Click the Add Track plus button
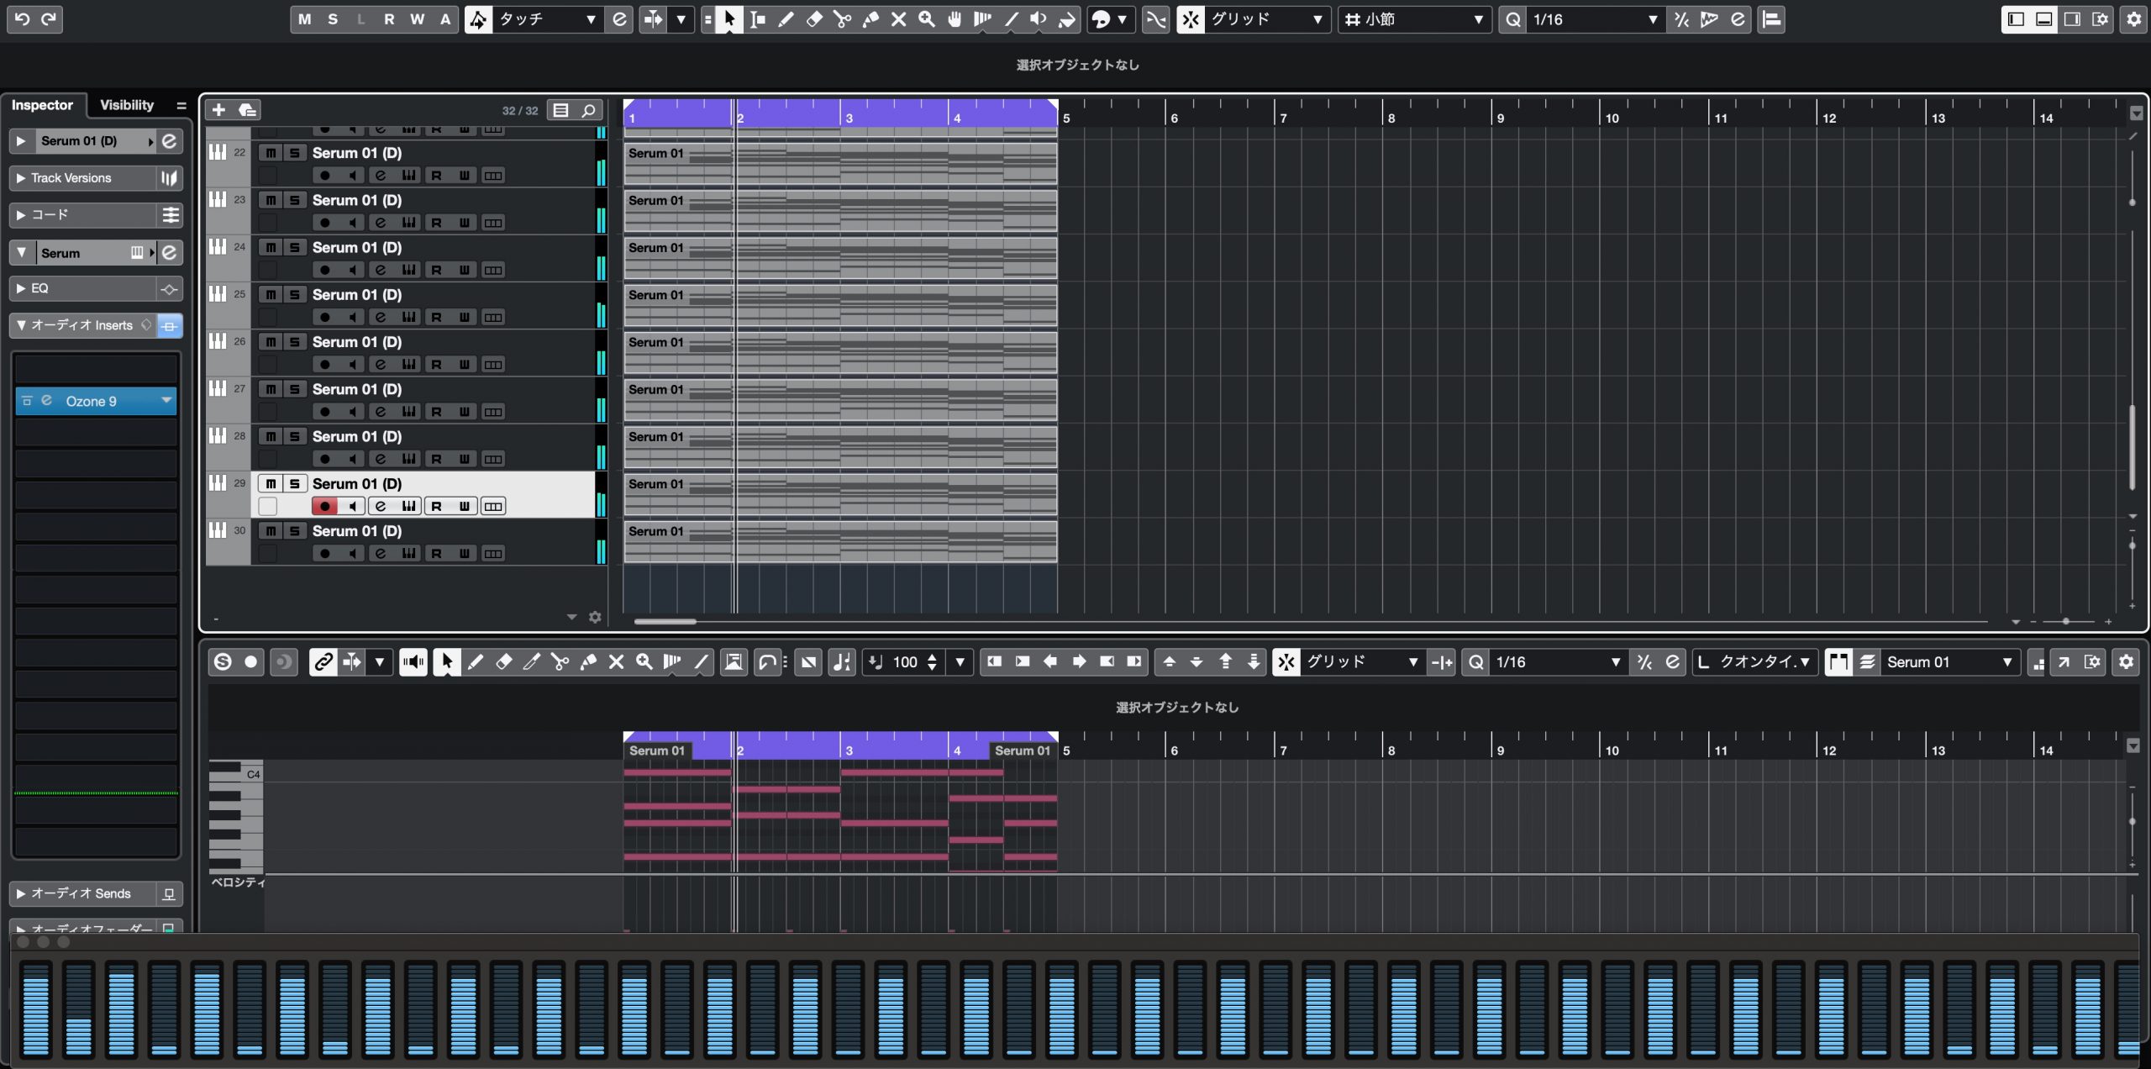2151x1069 pixels. click(218, 110)
